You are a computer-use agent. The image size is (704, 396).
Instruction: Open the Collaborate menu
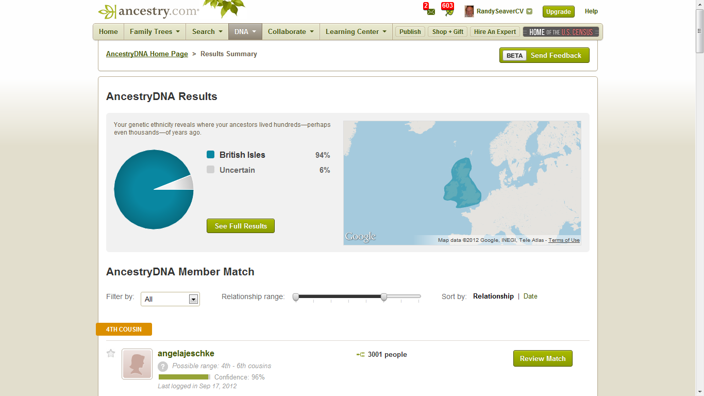(x=291, y=31)
